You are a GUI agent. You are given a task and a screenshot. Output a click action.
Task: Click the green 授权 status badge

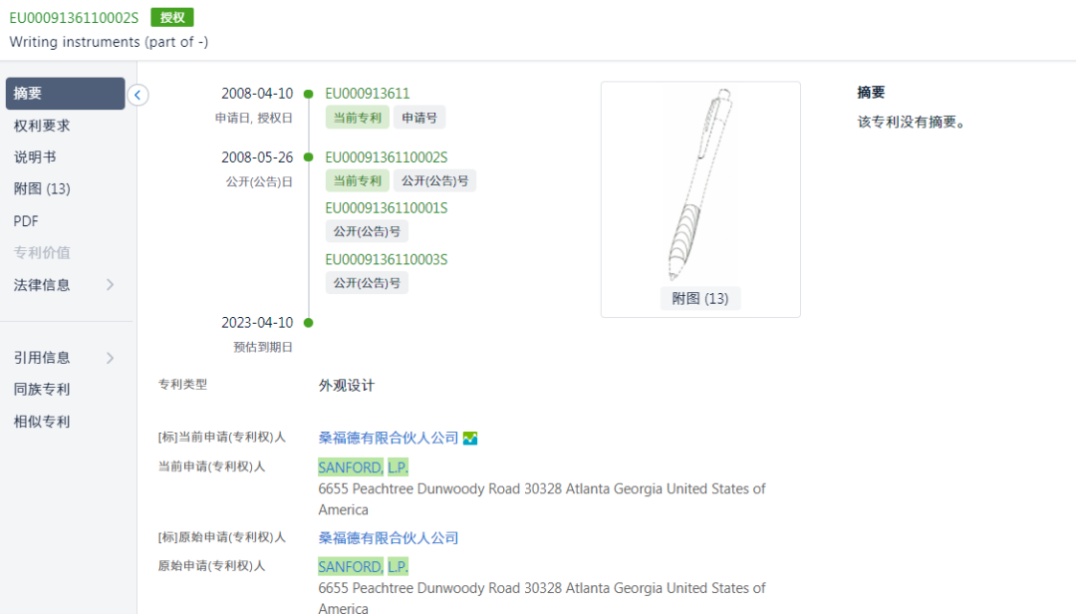pyautogui.click(x=172, y=18)
